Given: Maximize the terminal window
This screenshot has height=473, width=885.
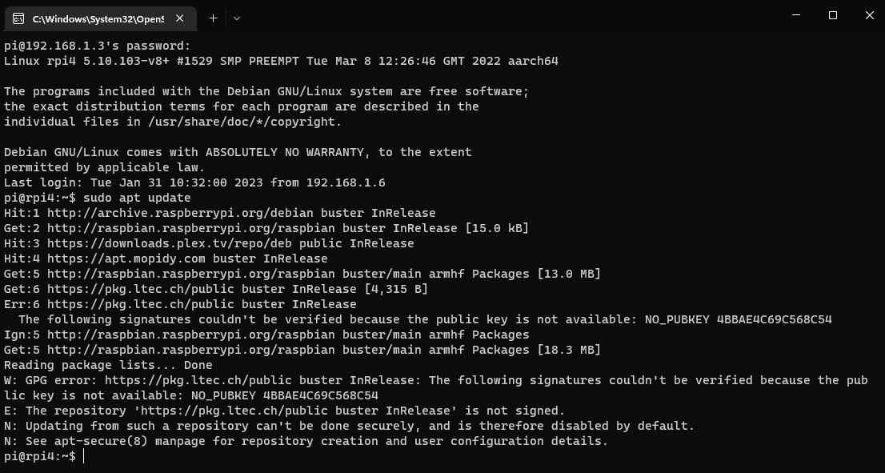Looking at the screenshot, I should 832,15.
